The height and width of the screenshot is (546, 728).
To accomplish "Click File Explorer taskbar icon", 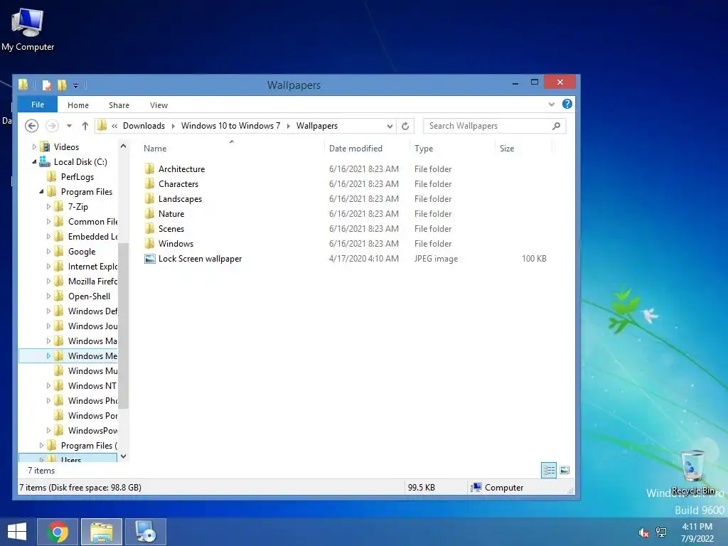I will [101, 532].
